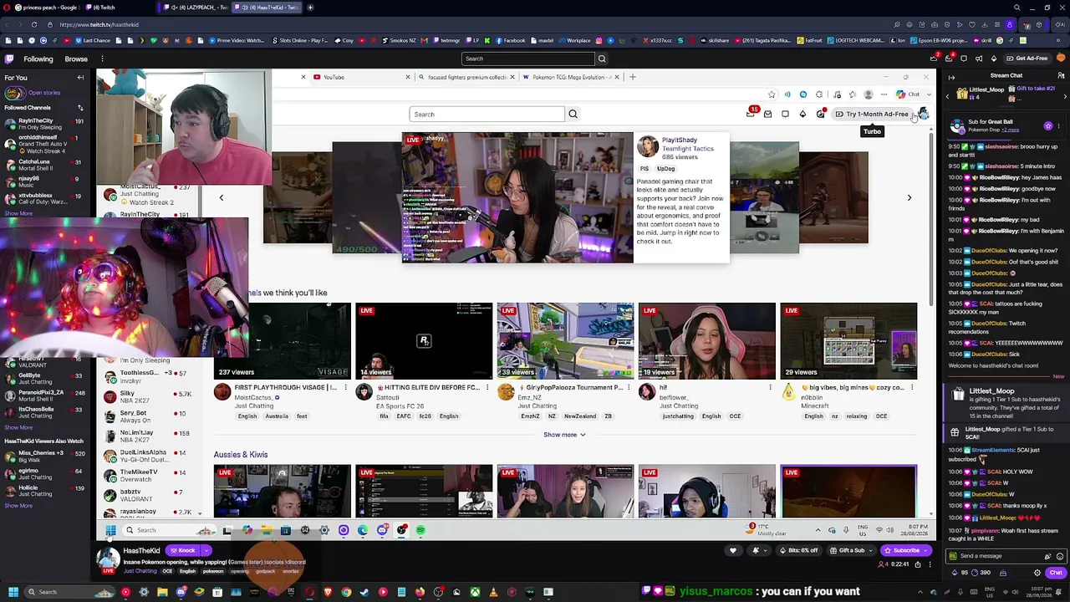Viewport: 1070px width, 602px height.
Task: Open the Last Chance bookmark
Action: tap(93, 40)
